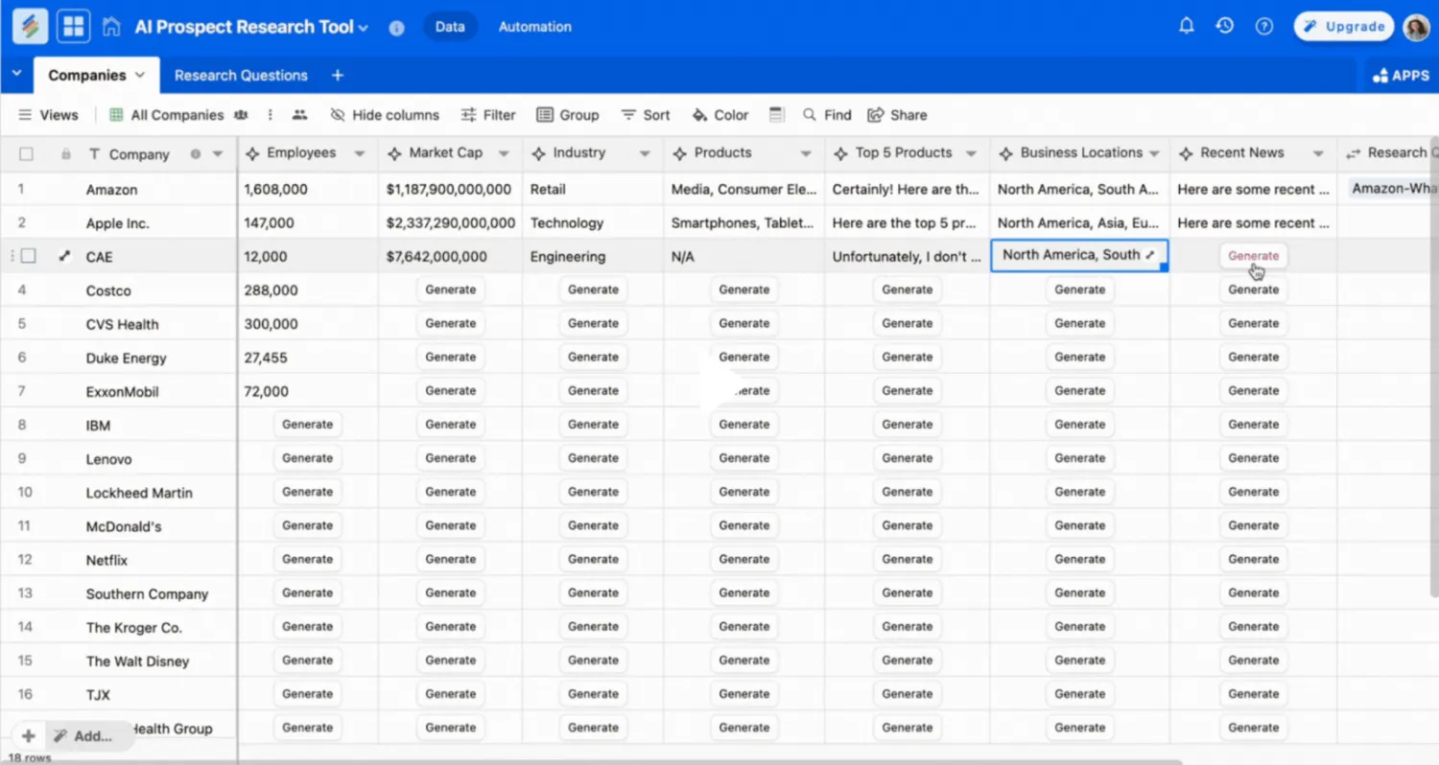Click the Industry column AI icon

pos(538,153)
